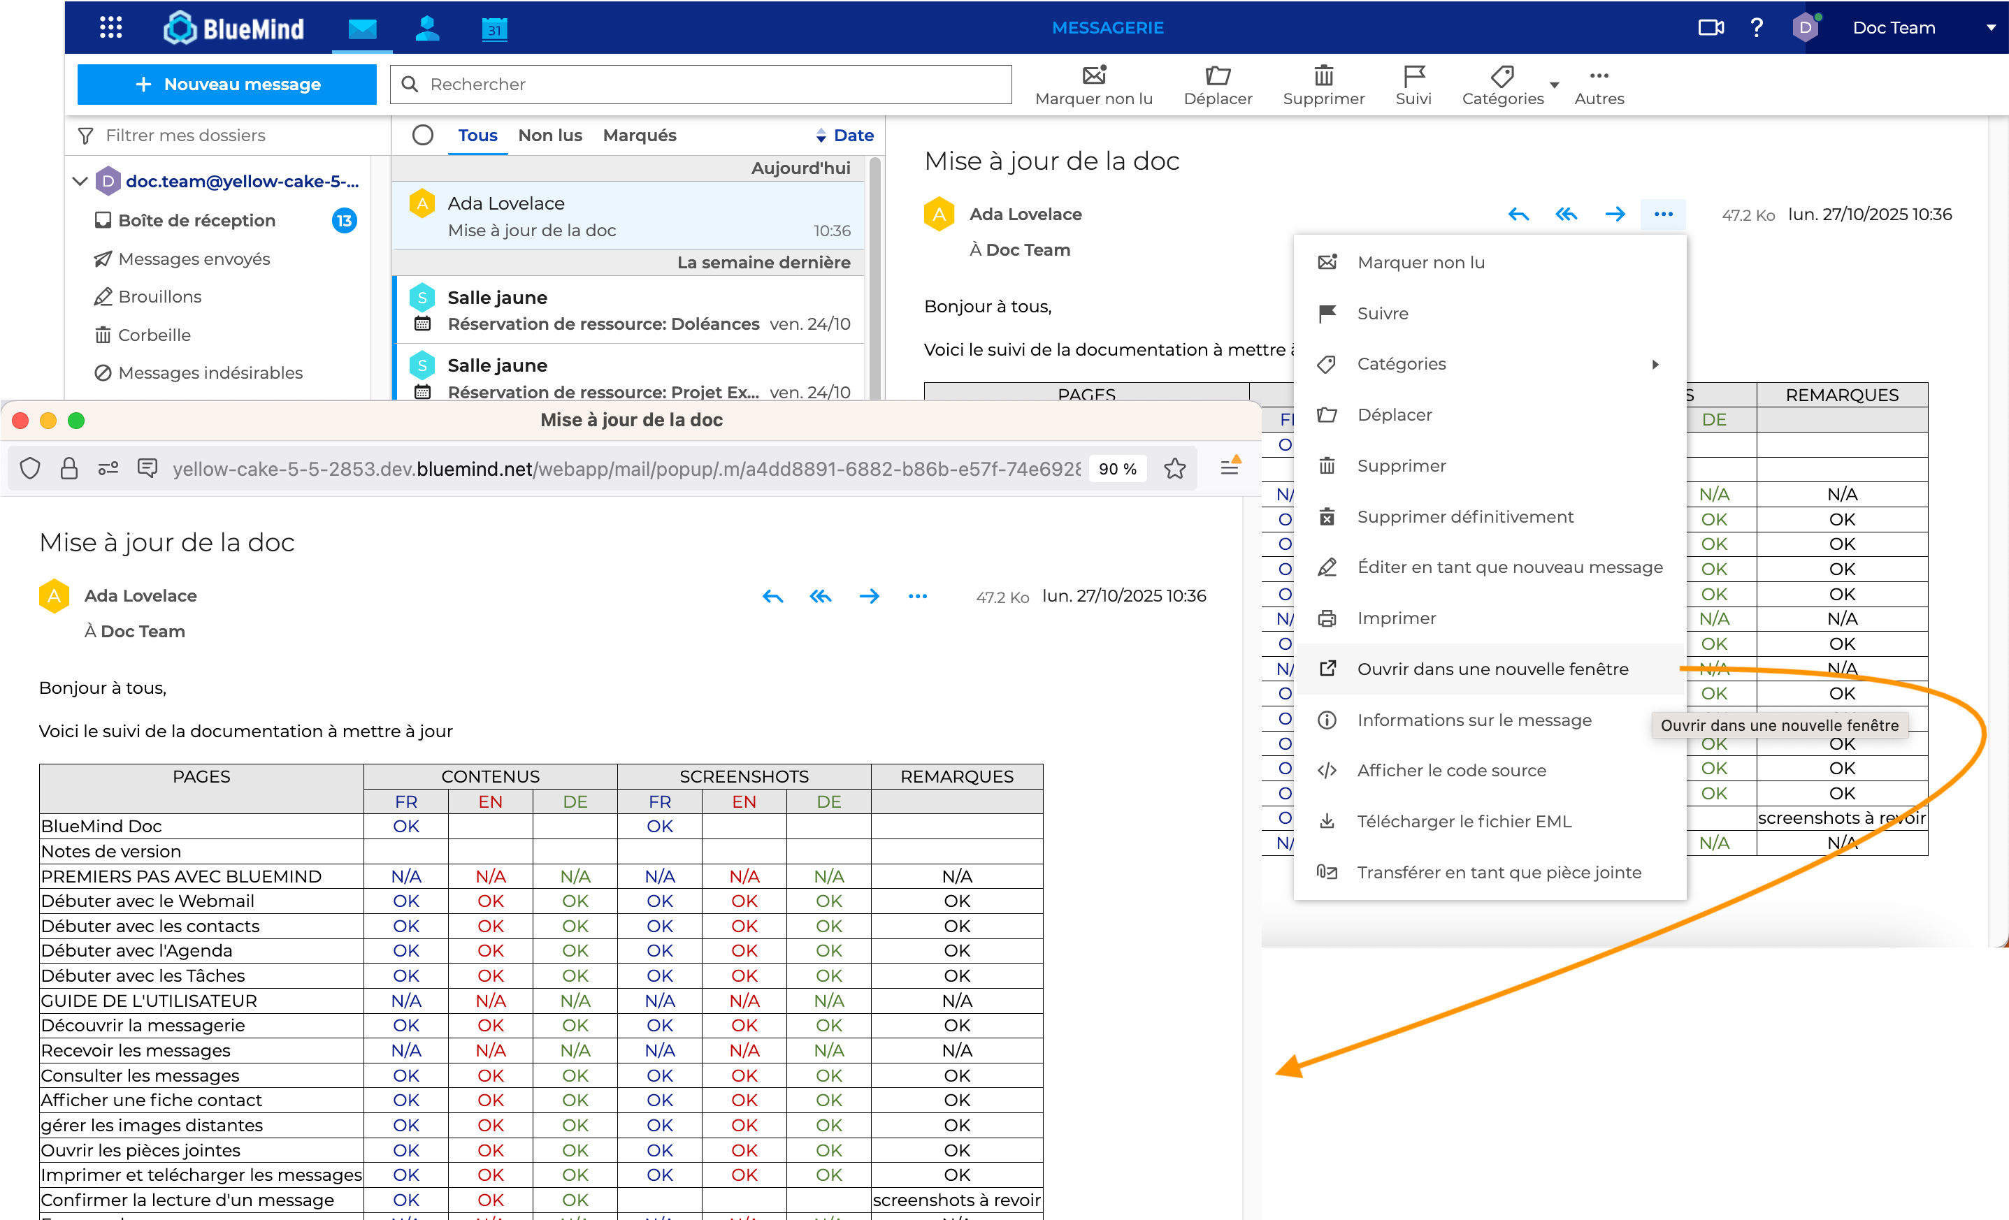The width and height of the screenshot is (2009, 1220).
Task: Open the Contacts app icon in header
Action: coord(427,28)
